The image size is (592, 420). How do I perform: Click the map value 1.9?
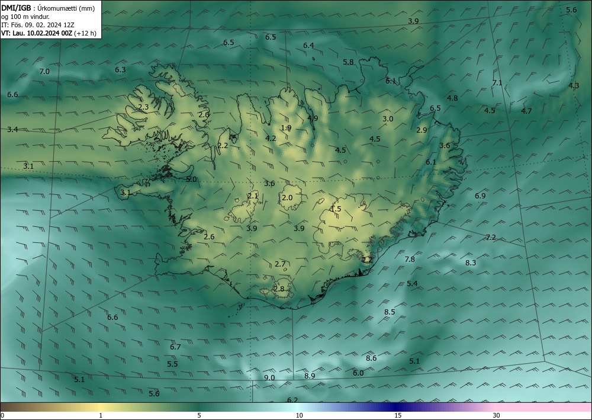pos(286,128)
